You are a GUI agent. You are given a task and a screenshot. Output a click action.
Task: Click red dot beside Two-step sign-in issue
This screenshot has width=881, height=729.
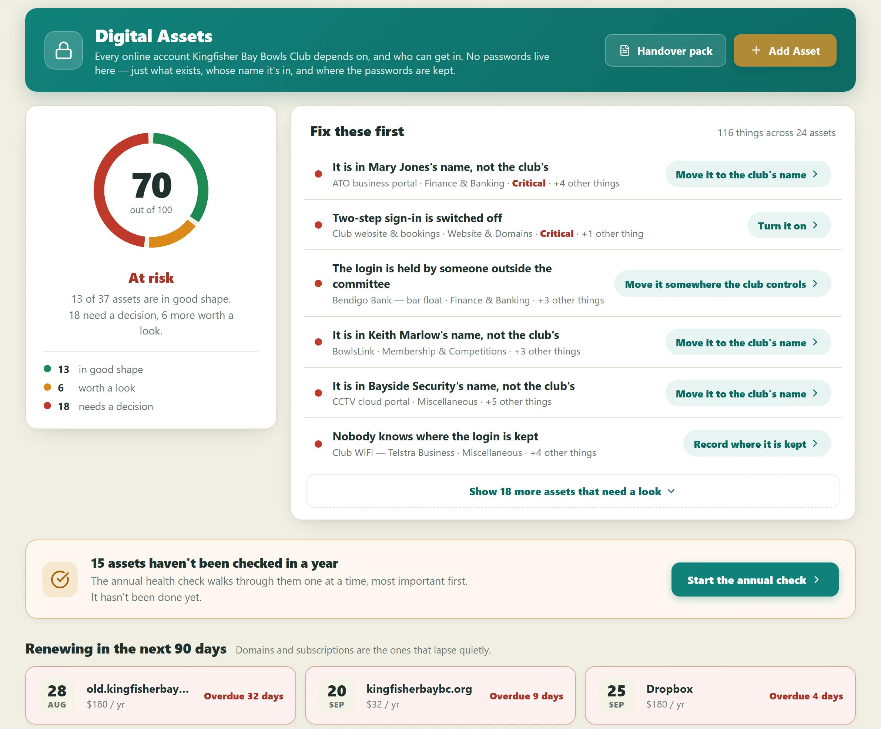pos(318,225)
